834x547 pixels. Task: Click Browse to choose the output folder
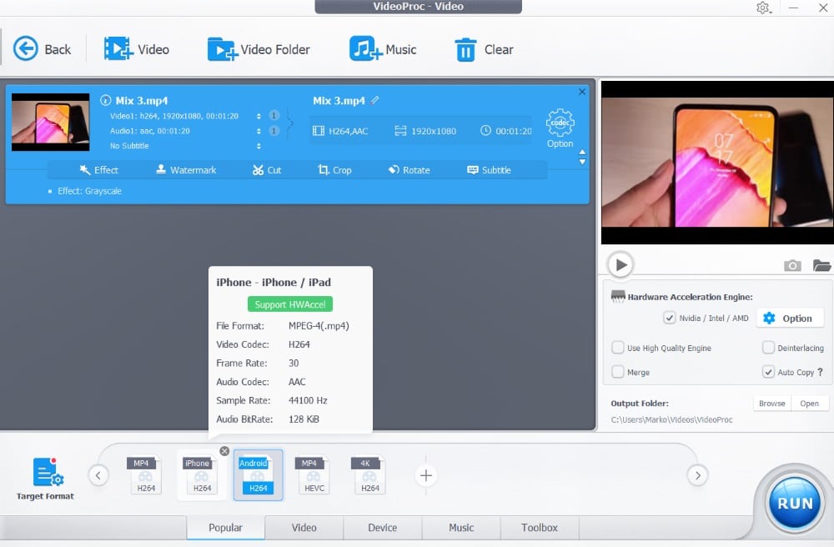(x=771, y=404)
